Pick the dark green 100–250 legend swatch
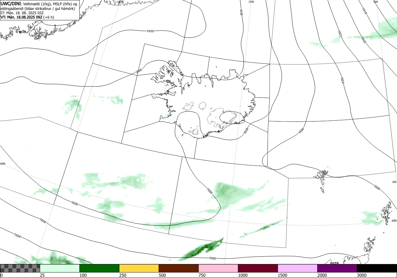Screen dimensions: 397x278 (x=100, y=268)
